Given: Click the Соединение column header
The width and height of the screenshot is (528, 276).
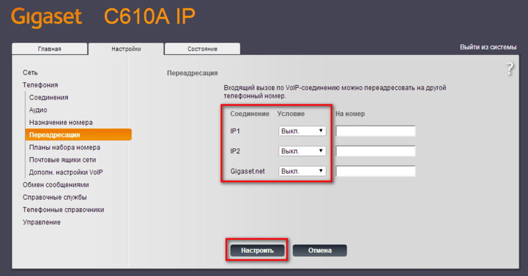Looking at the screenshot, I should [x=250, y=114].
